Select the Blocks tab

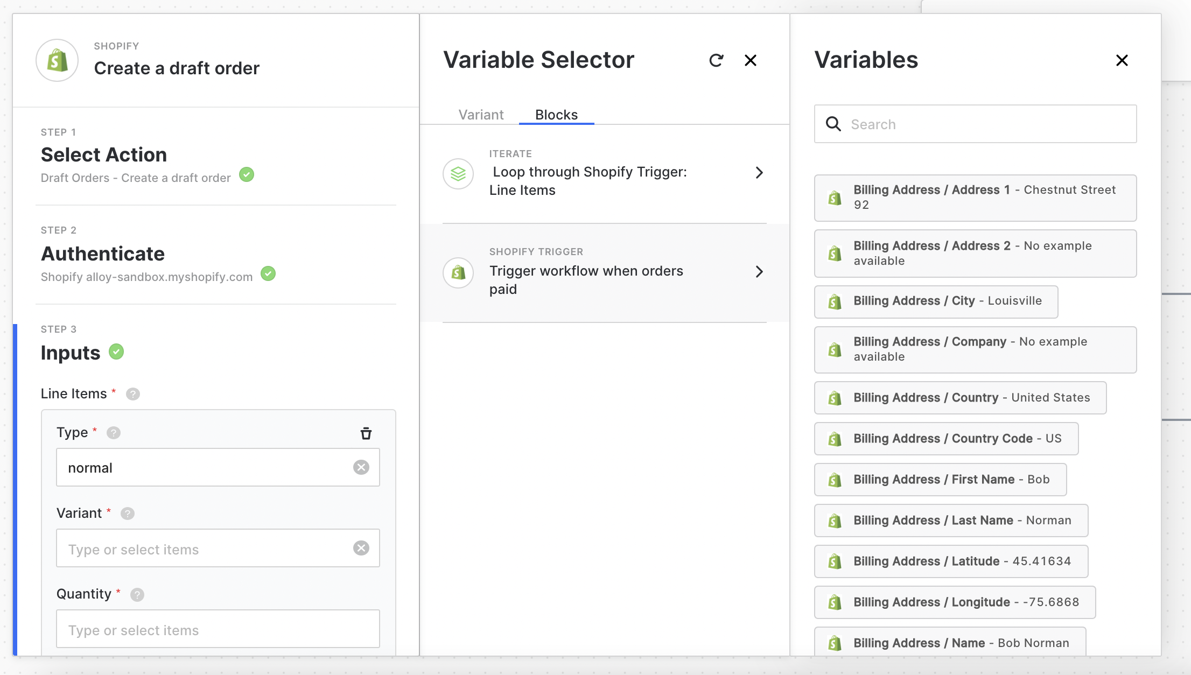point(556,115)
